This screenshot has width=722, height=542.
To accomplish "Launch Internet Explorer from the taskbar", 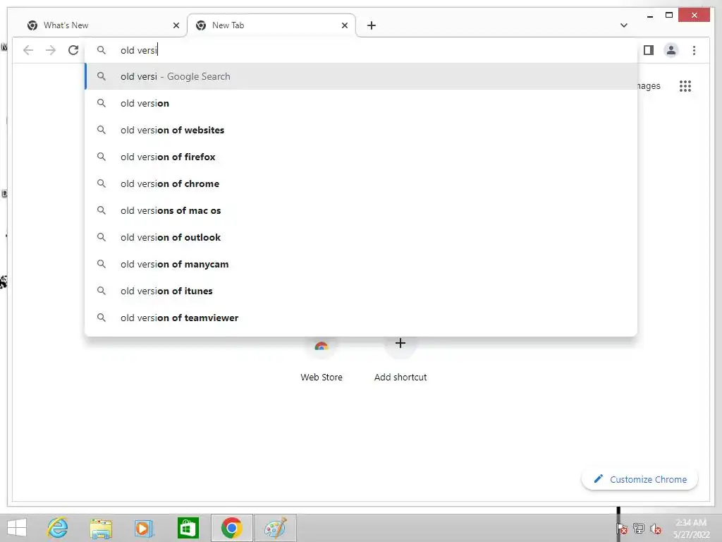I will (x=58, y=528).
